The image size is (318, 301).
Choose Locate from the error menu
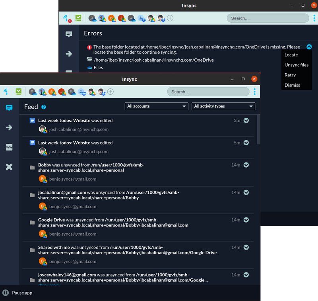tap(291, 55)
